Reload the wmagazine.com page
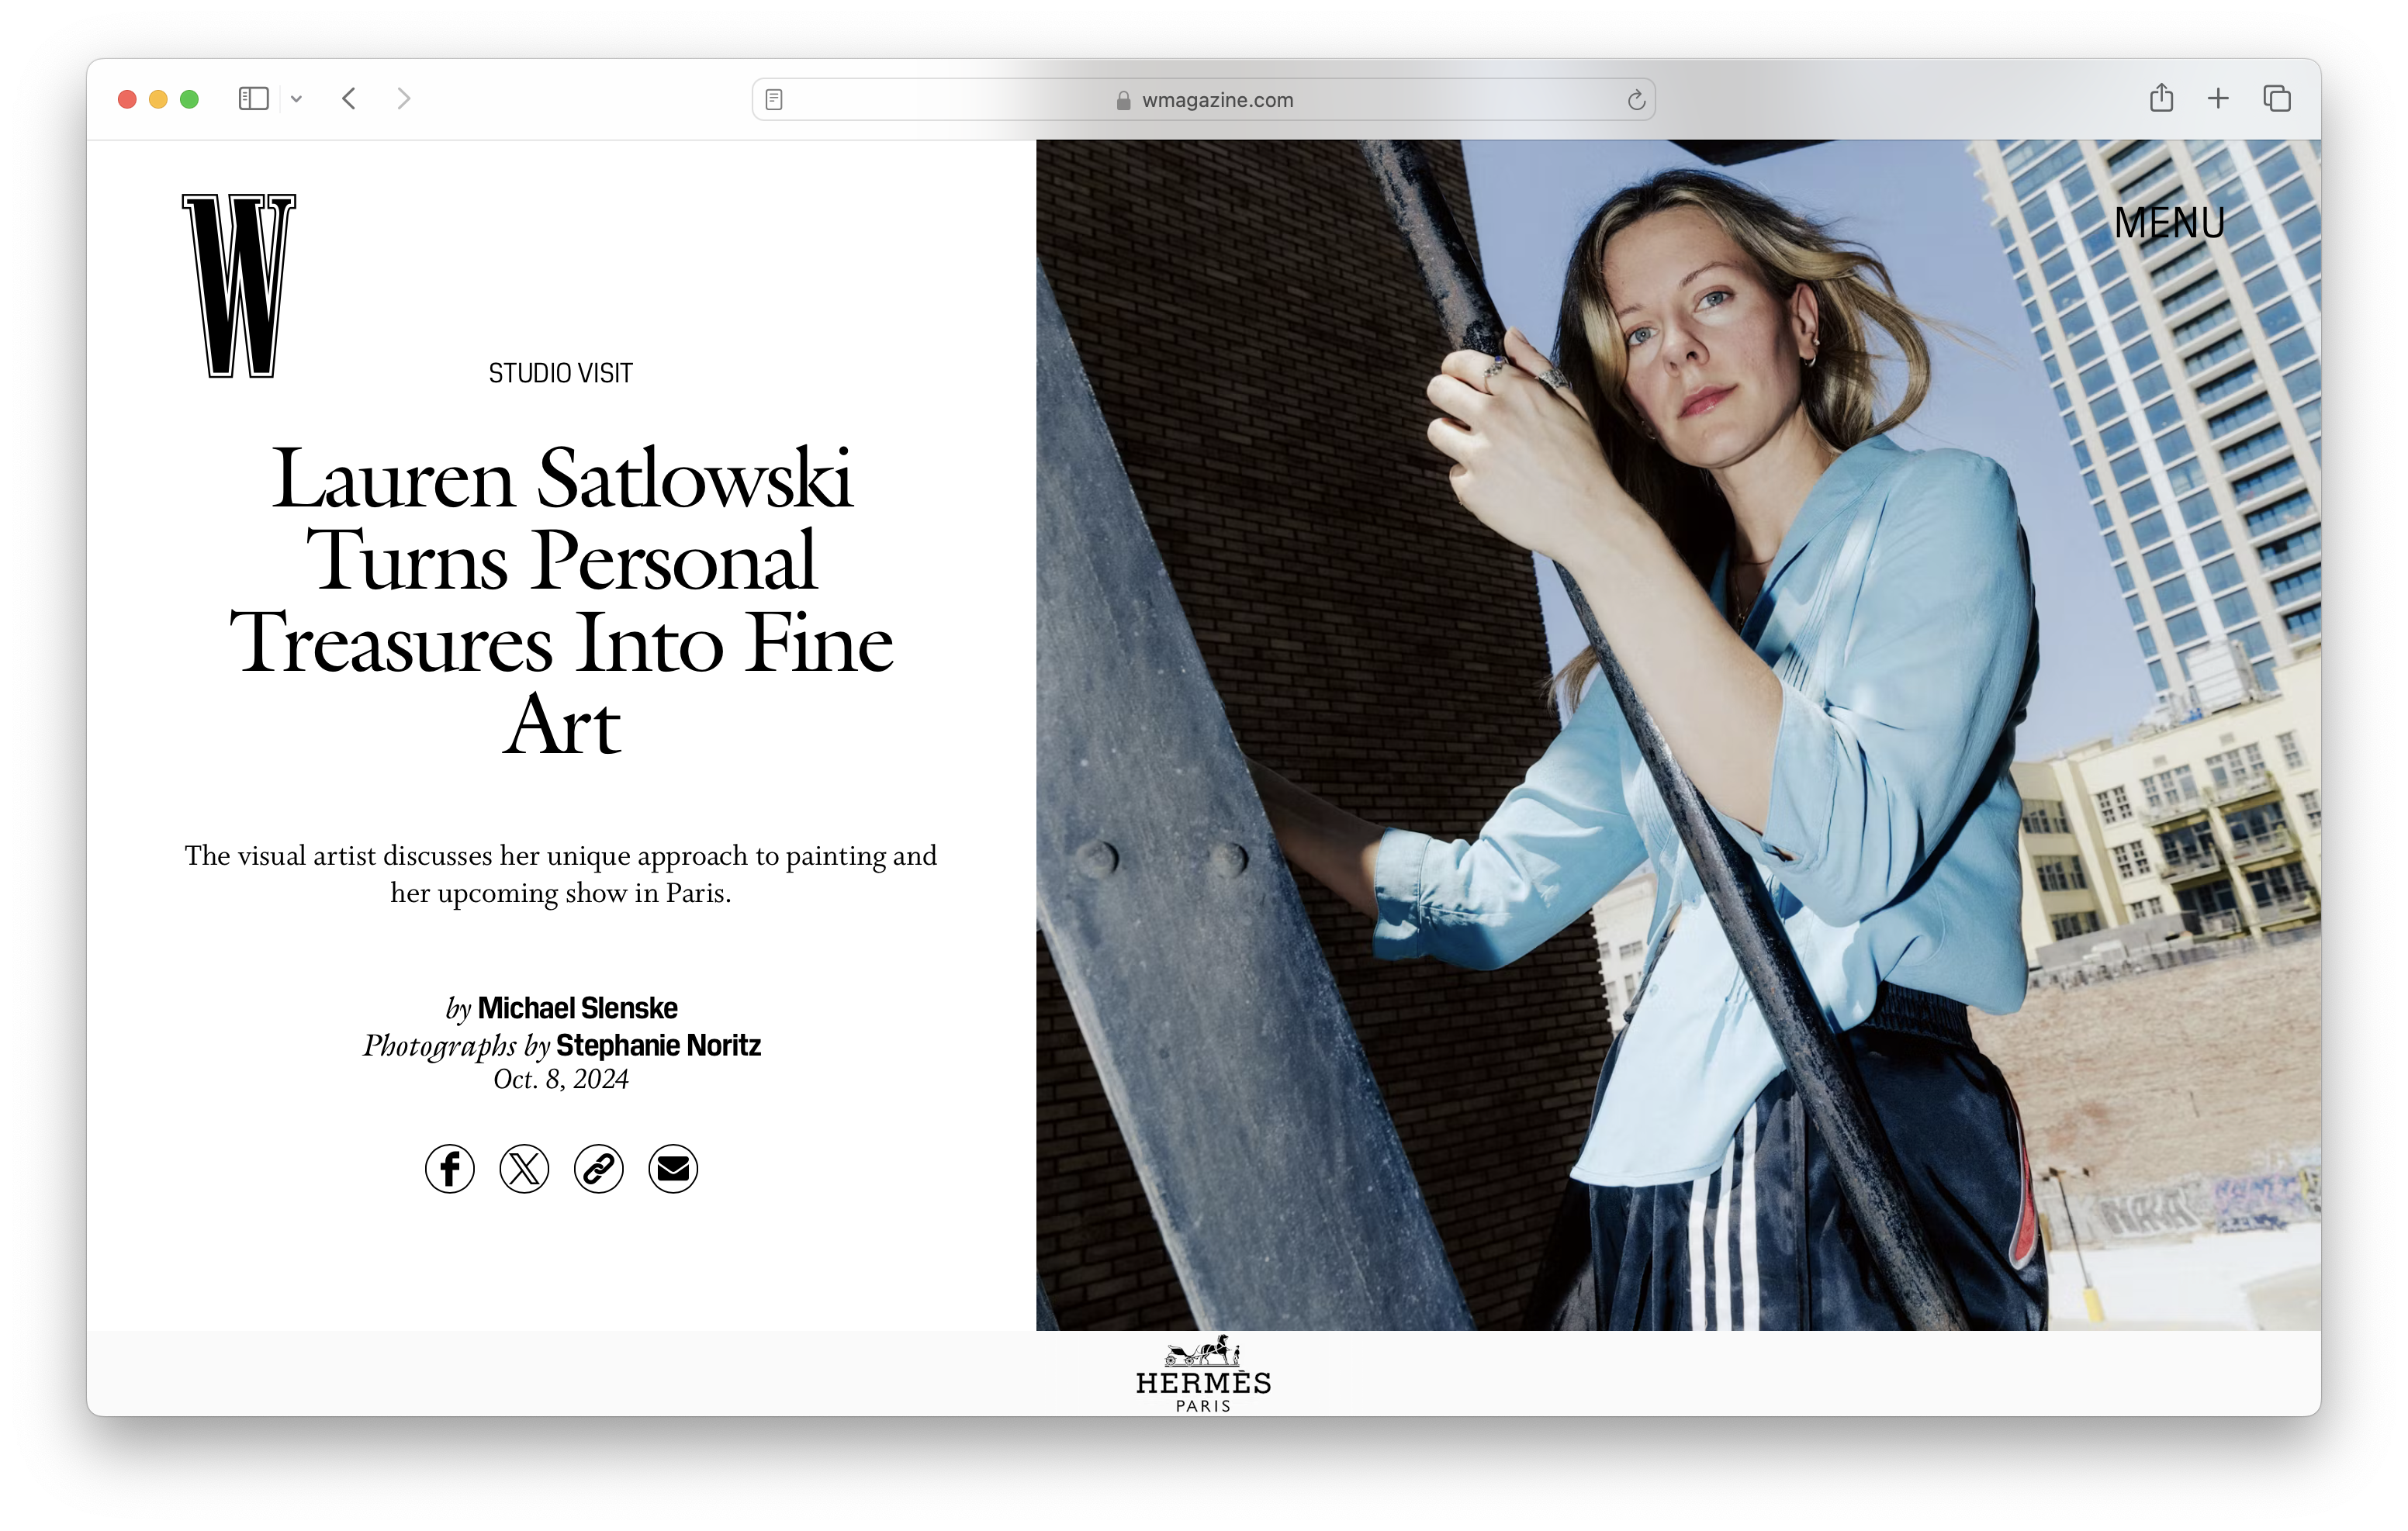 click(1636, 100)
